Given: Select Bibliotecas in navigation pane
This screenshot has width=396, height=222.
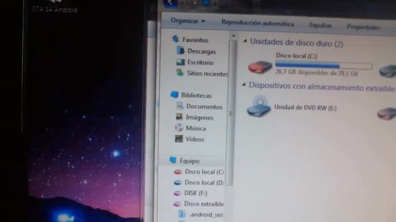Looking at the screenshot, I should point(197,96).
